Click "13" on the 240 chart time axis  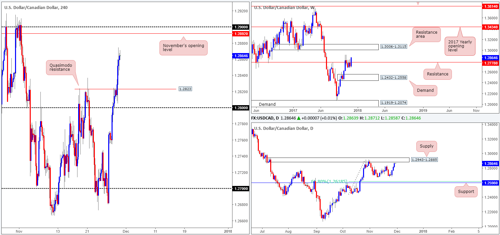pyautogui.click(x=58, y=231)
